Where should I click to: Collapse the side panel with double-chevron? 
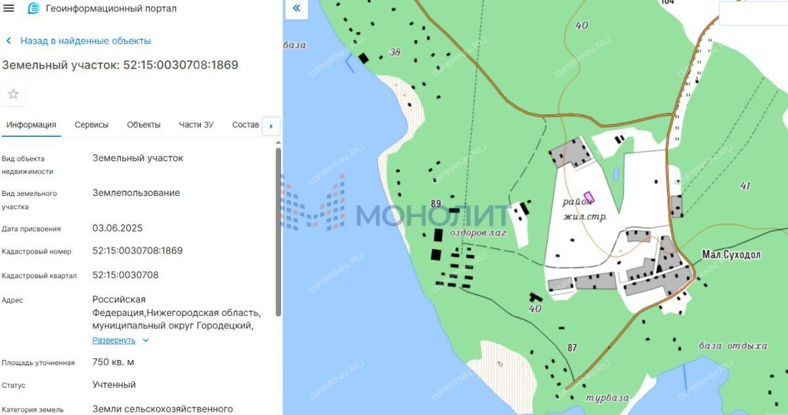click(296, 9)
